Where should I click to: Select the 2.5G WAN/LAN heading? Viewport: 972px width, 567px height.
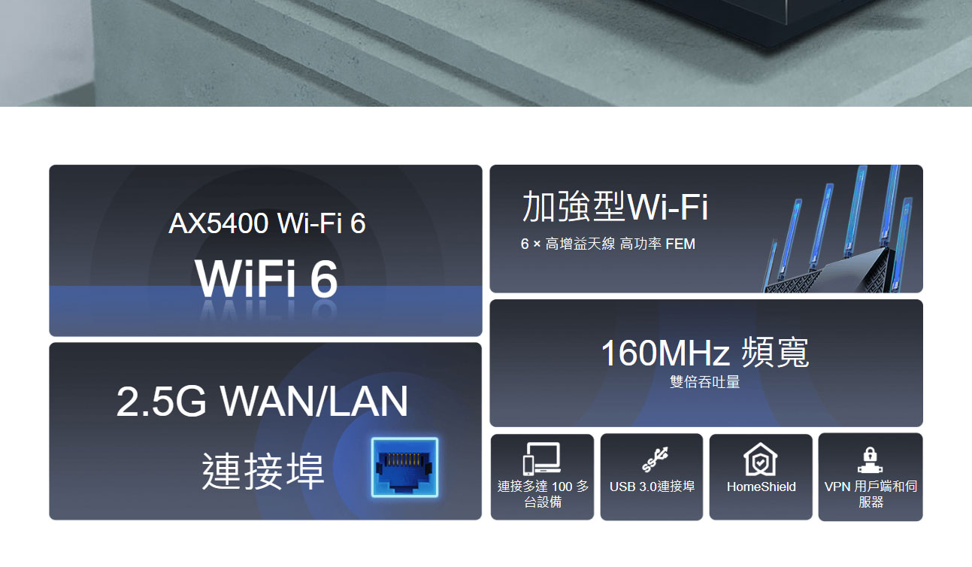pos(262,401)
